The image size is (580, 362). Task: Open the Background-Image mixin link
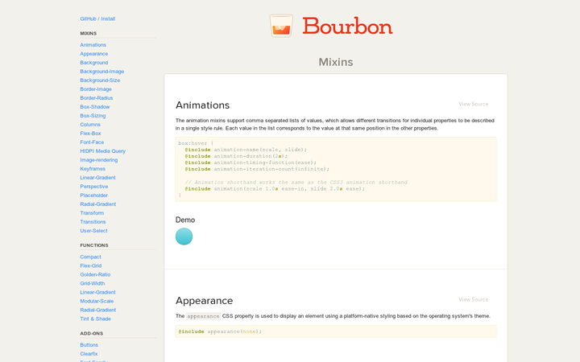[102, 72]
